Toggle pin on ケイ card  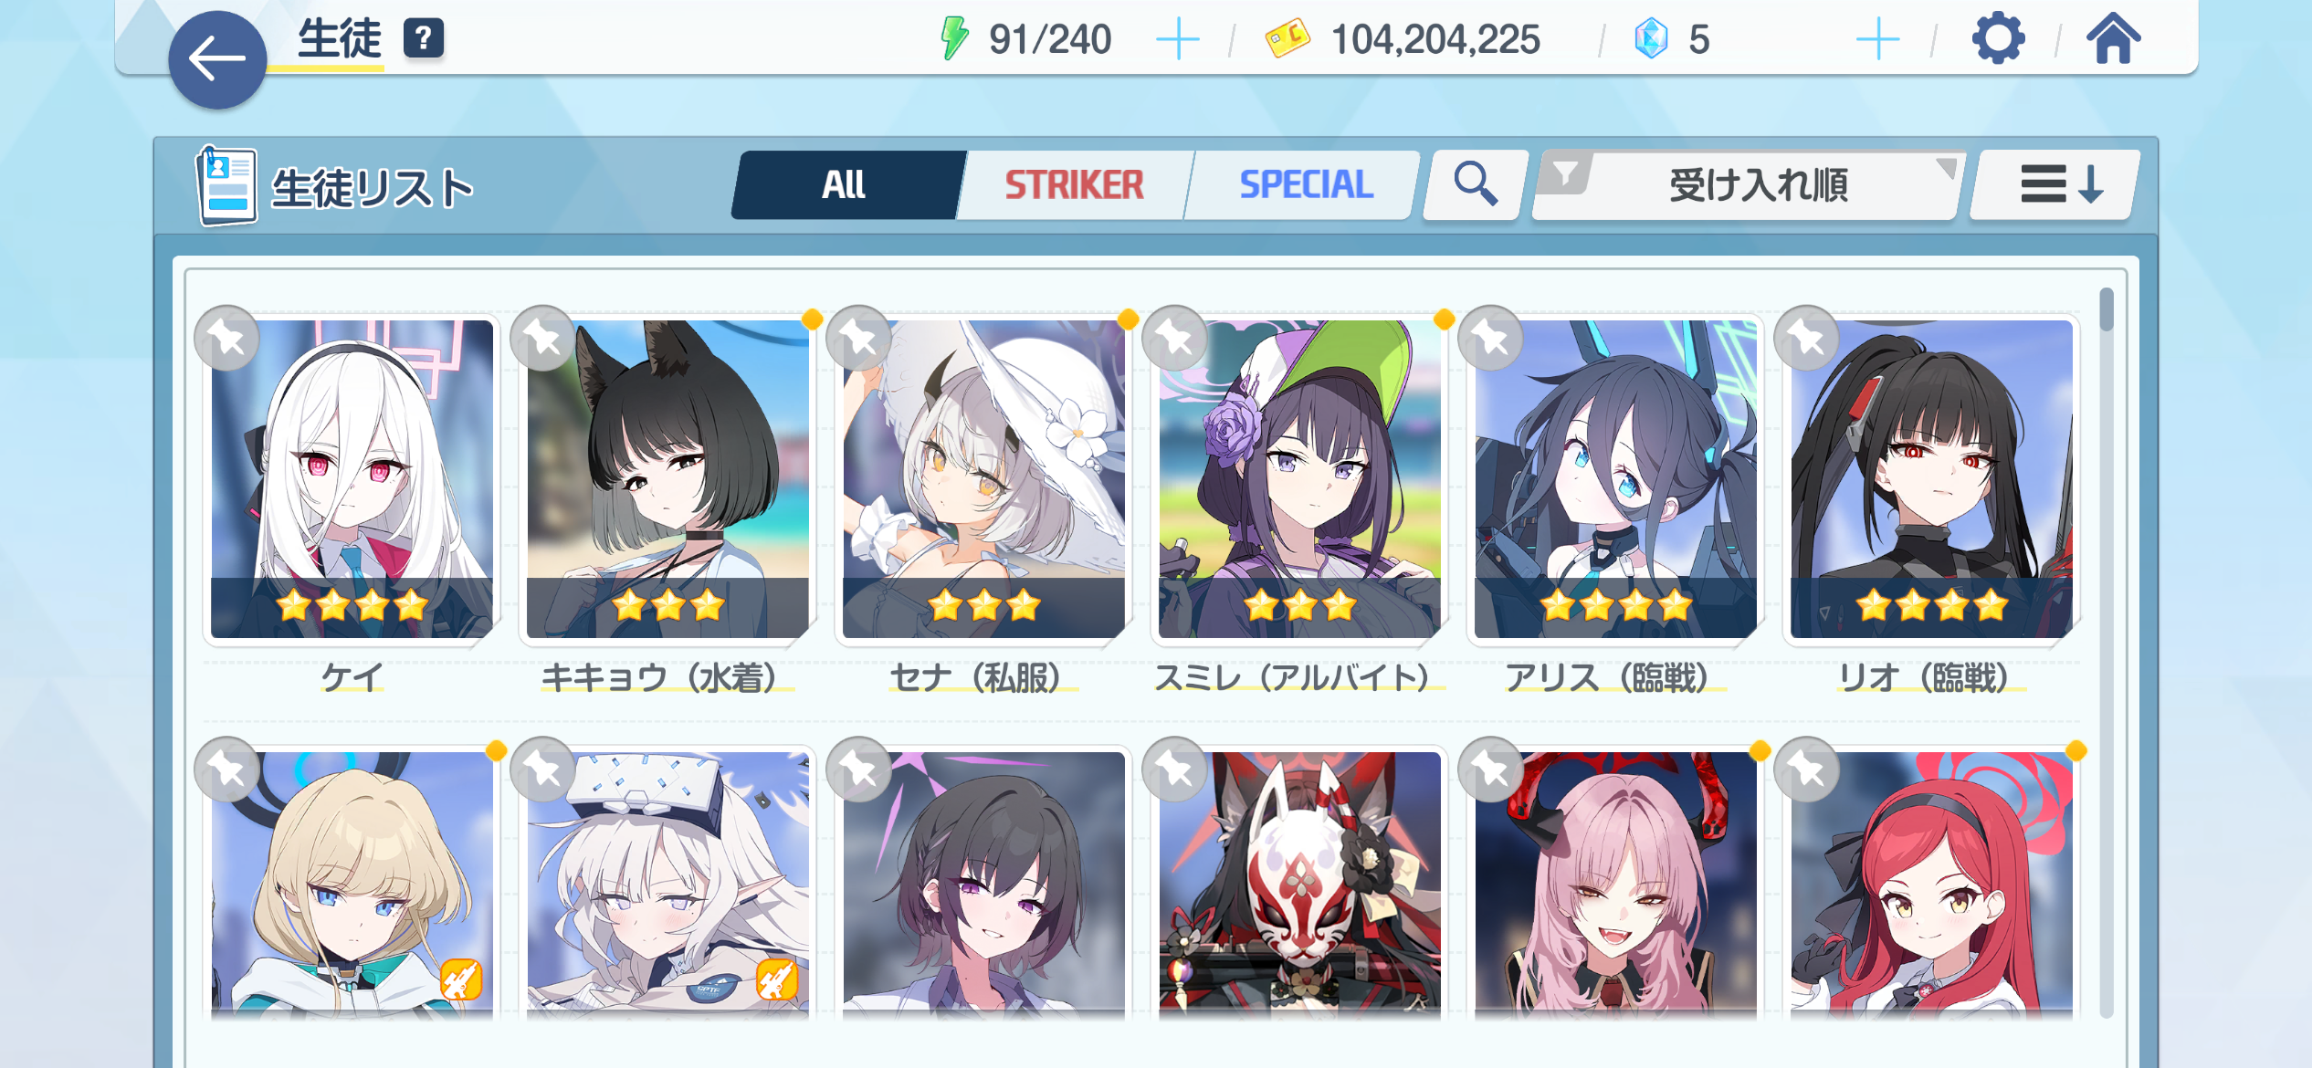[x=227, y=339]
